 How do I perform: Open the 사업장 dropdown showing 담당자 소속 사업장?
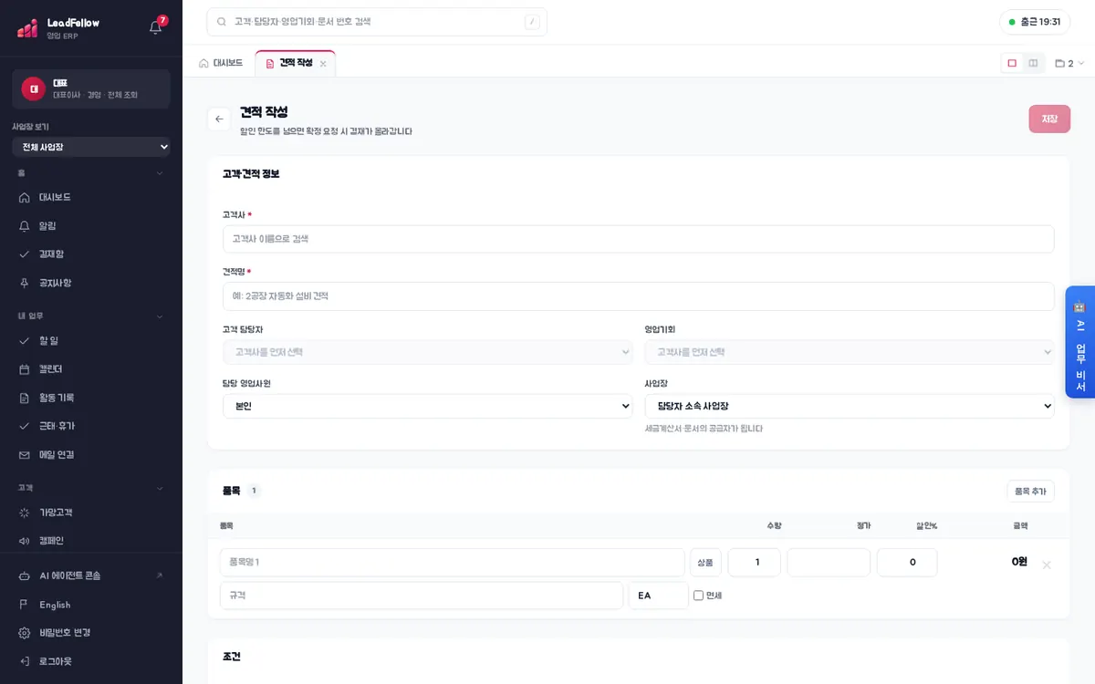tap(850, 406)
